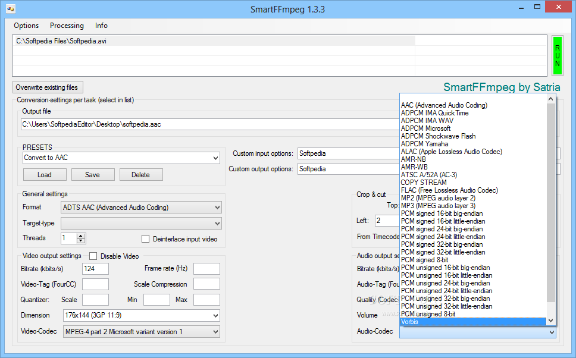This screenshot has width=576, height=358.
Task: Increase Threads with the up arrow
Action: click(81, 235)
